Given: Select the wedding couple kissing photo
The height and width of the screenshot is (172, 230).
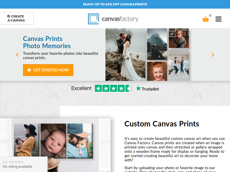Looking at the screenshot, I should coord(125,54).
